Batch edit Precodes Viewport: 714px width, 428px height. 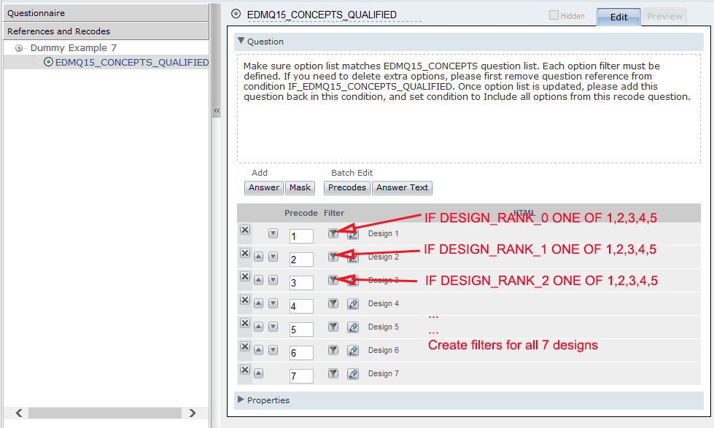[347, 187]
